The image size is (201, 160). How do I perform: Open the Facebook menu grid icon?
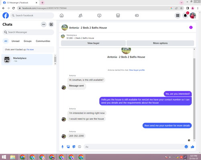(178, 16)
